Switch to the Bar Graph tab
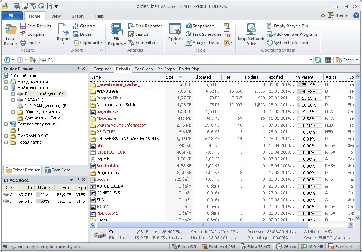Viewport: 362px width, 252px height. 144,69
